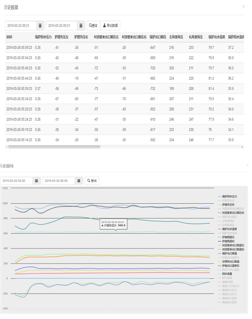Click the right arrow of table scrollbar
Screen dimensions: 252x319
[242, 147]
